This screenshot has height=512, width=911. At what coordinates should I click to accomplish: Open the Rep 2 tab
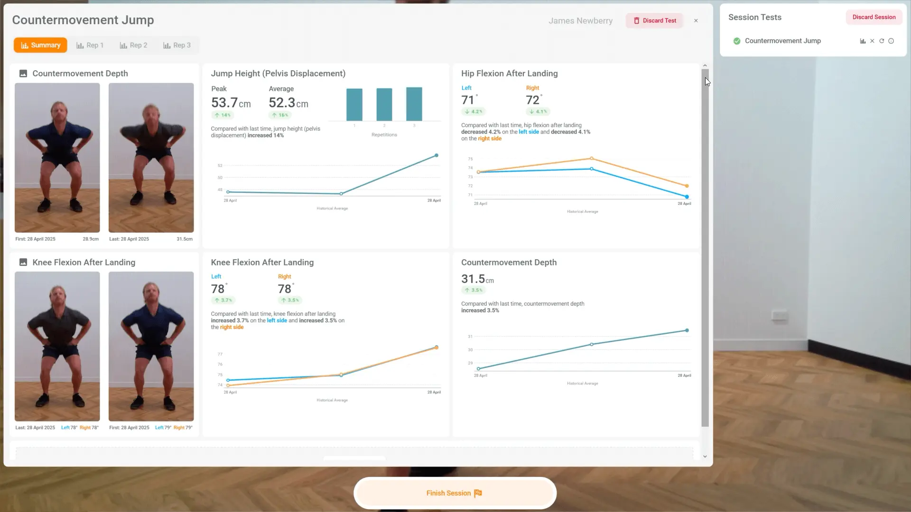(133, 45)
